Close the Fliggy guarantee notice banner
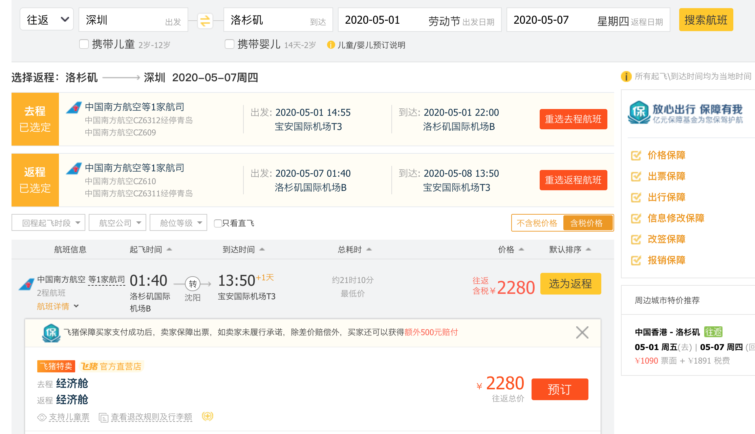 tap(582, 332)
